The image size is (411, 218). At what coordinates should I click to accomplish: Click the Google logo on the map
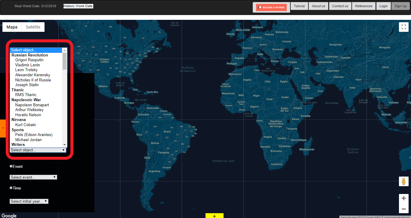coord(9,215)
